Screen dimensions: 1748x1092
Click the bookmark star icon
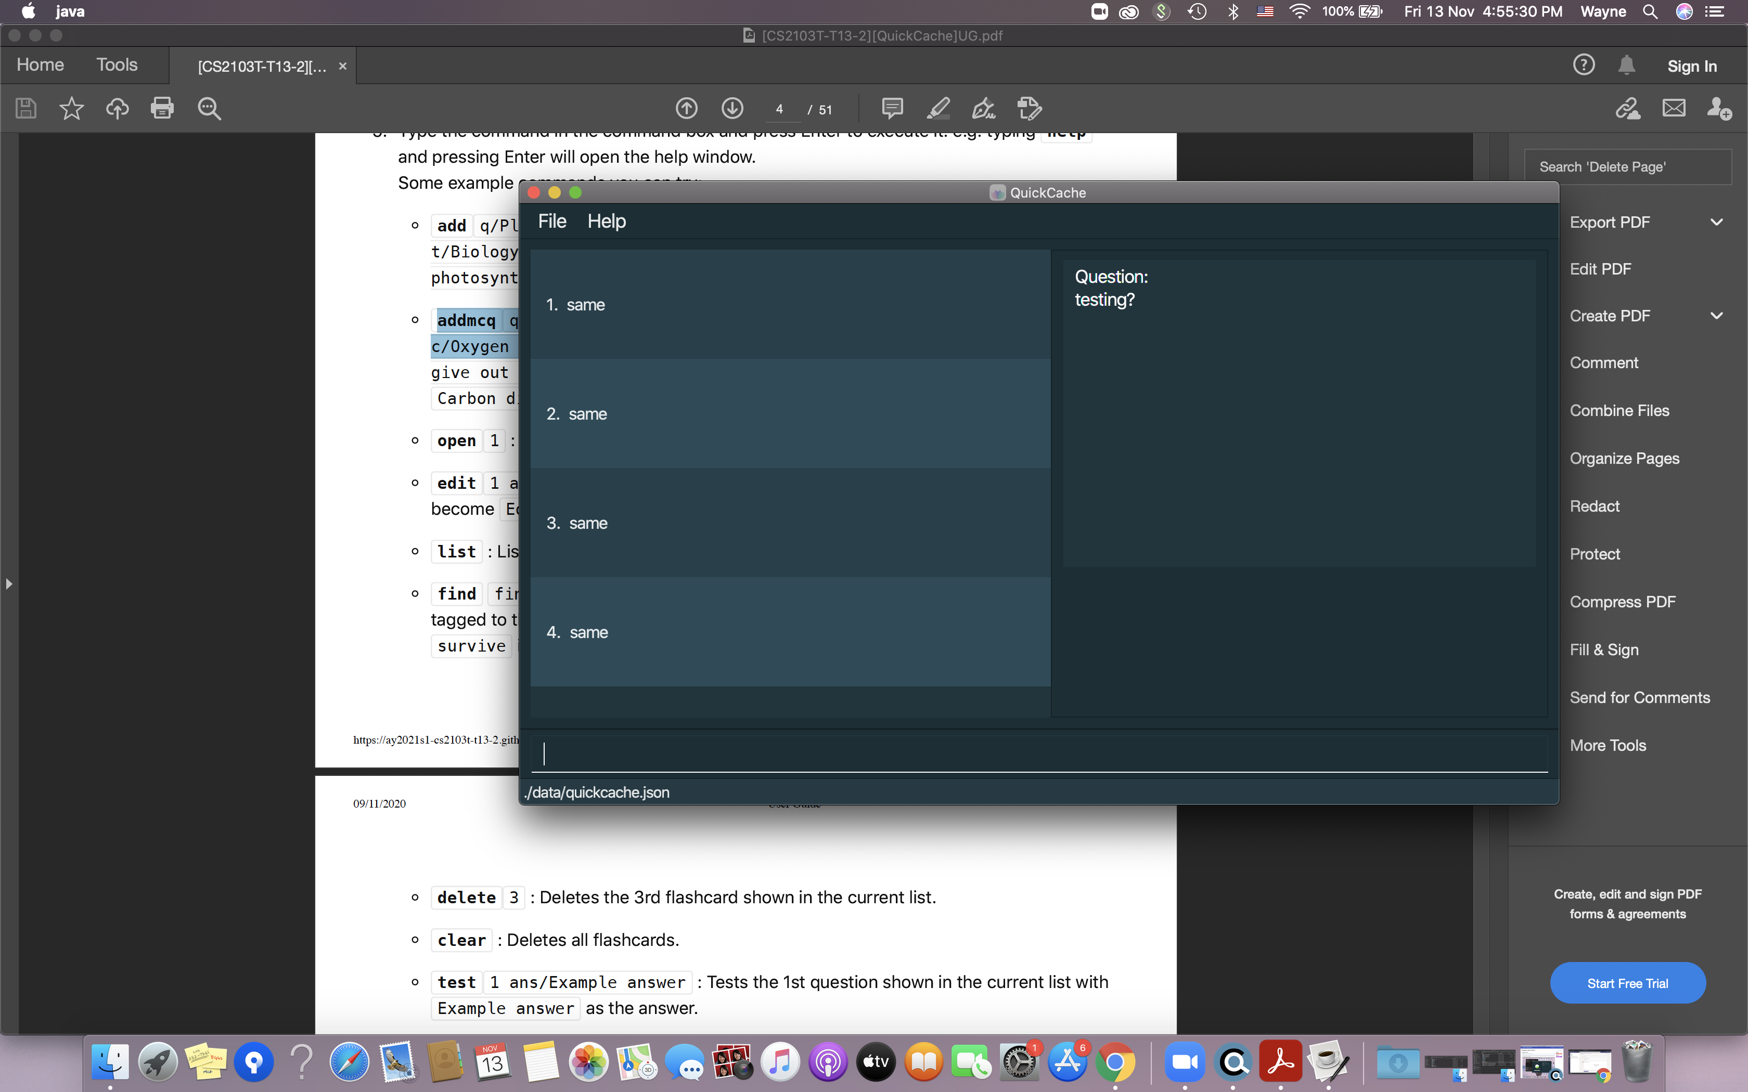click(71, 108)
